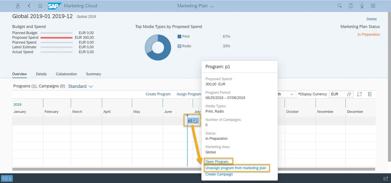Click the Open Program link
391x183 pixels.
[217, 162]
